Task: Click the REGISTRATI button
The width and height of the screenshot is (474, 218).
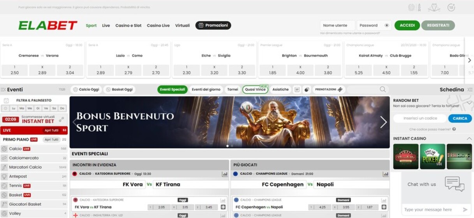Action: coord(438,25)
